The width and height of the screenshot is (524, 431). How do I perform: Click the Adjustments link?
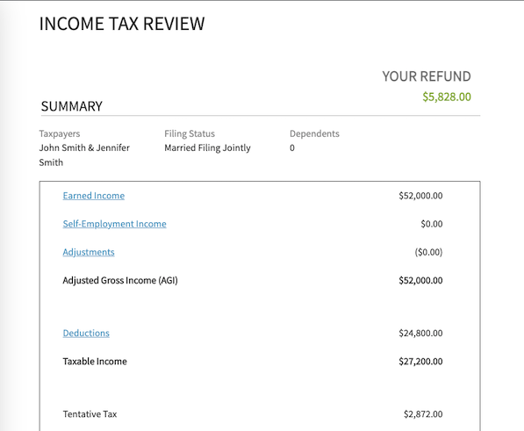[89, 252]
